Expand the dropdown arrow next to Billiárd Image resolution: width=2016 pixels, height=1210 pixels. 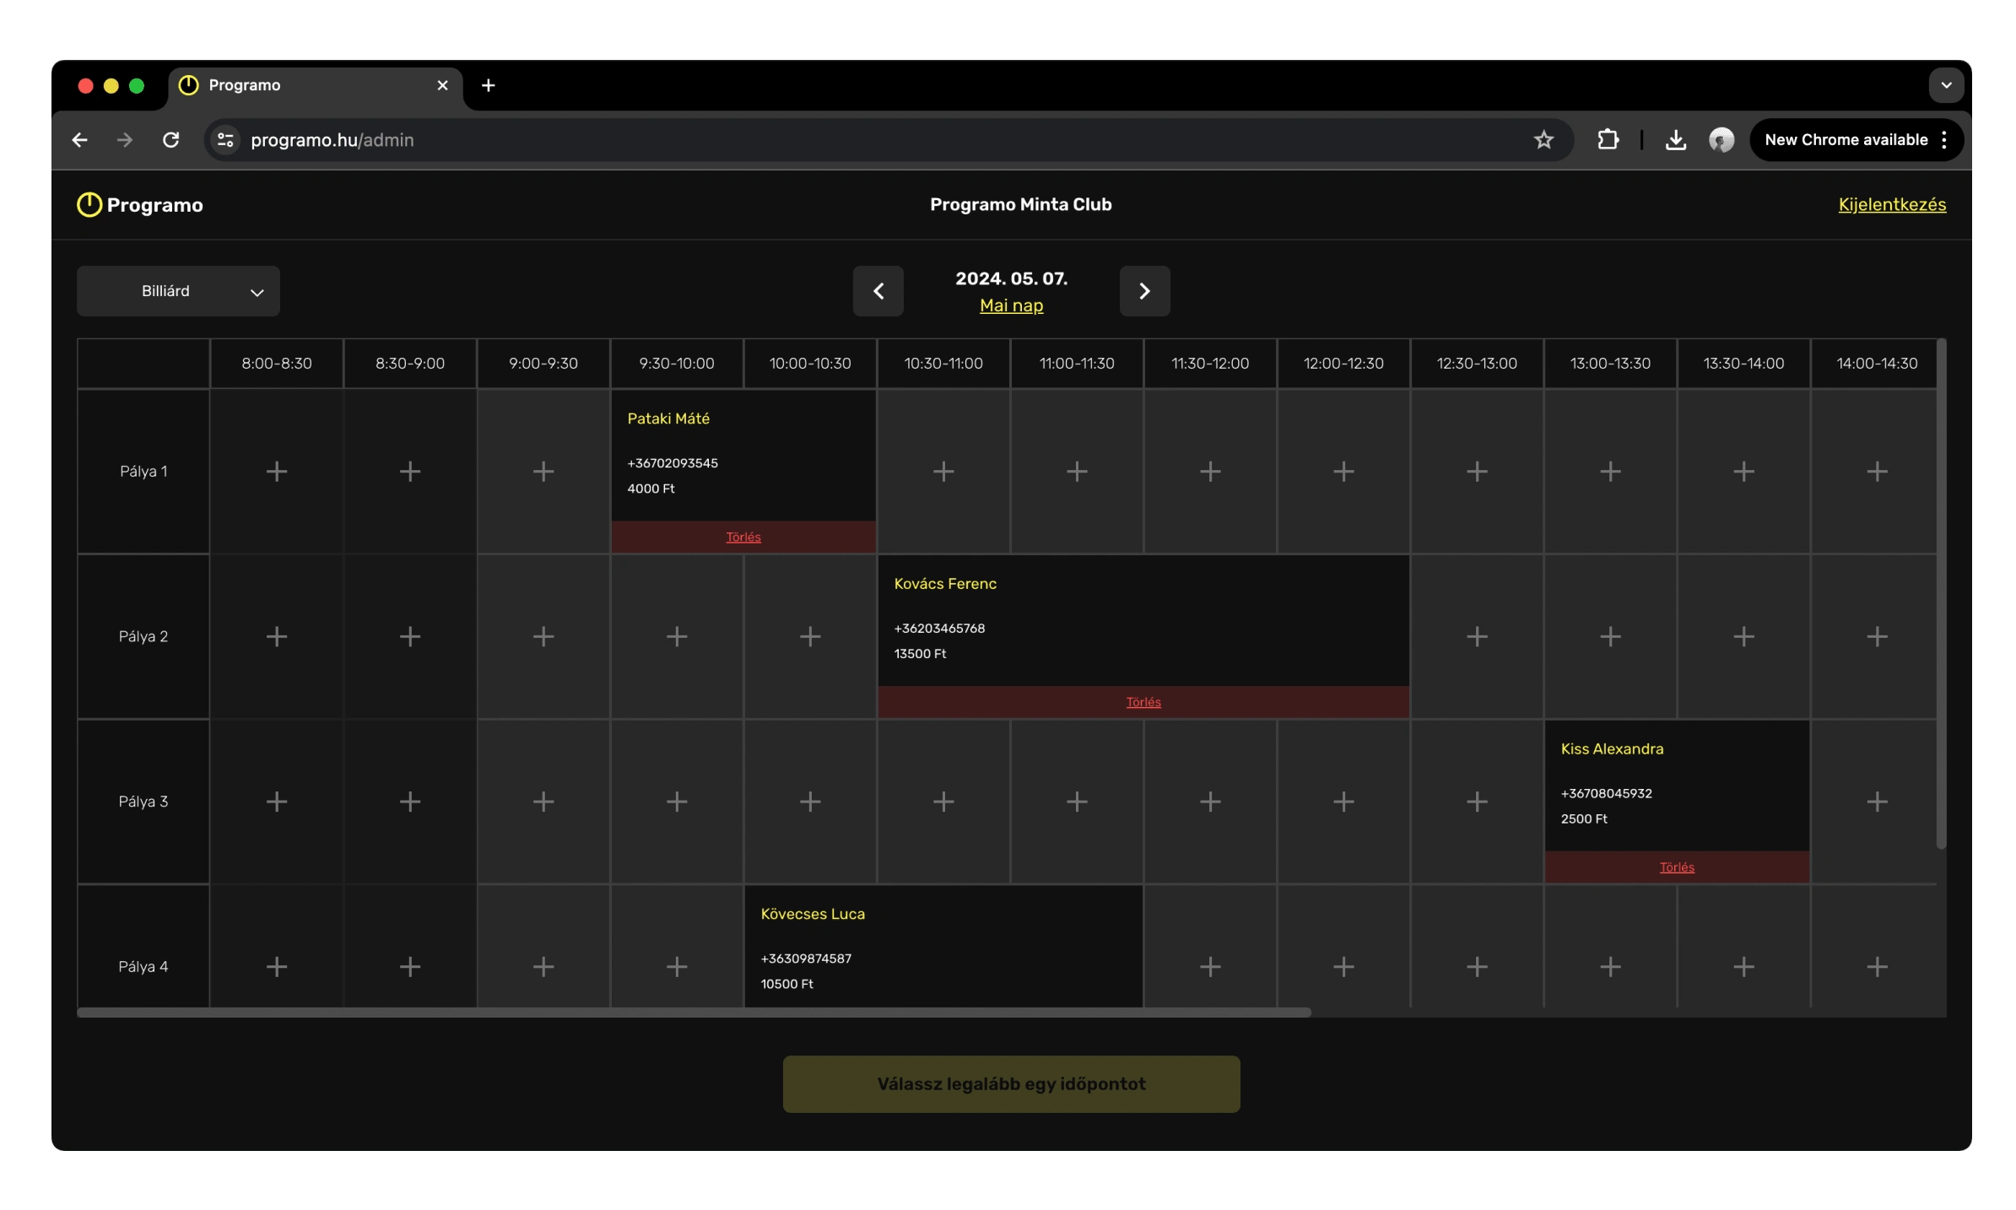click(x=257, y=291)
